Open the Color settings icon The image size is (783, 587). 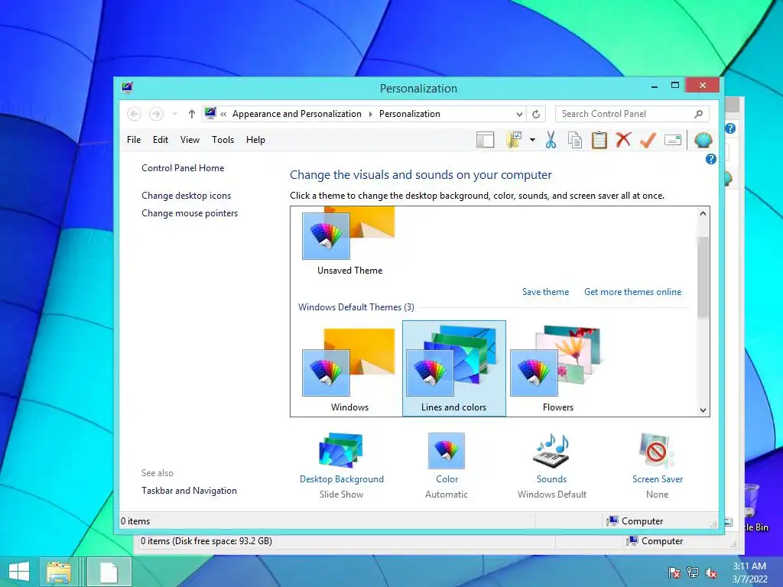[447, 451]
